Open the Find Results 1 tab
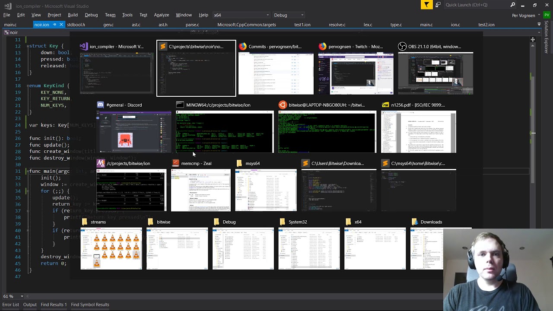The image size is (553, 311). pyautogui.click(x=54, y=305)
